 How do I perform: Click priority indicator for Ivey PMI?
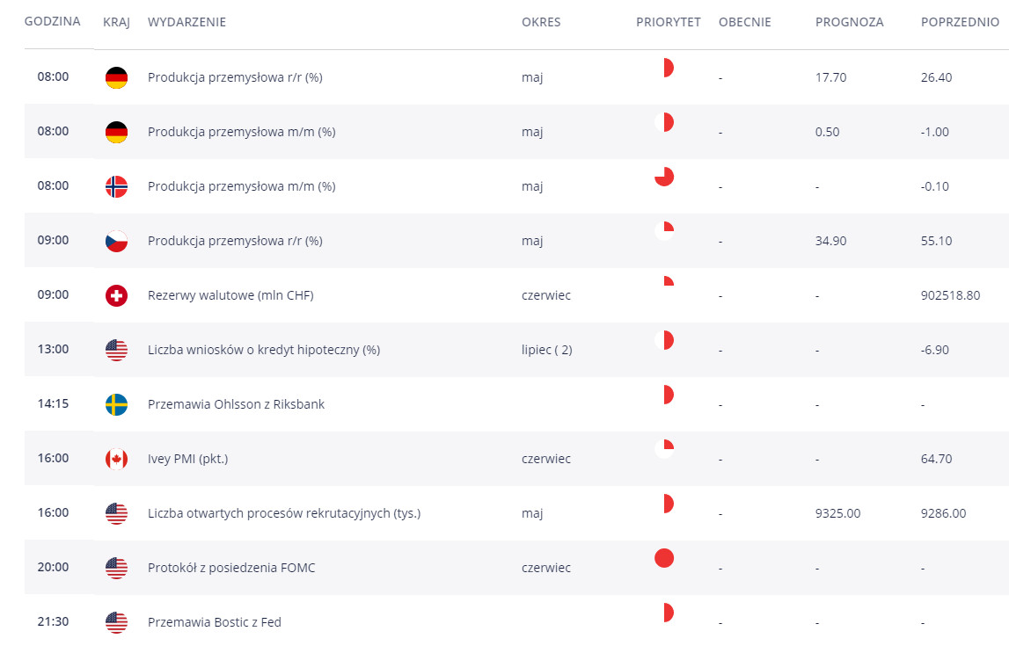pos(664,449)
